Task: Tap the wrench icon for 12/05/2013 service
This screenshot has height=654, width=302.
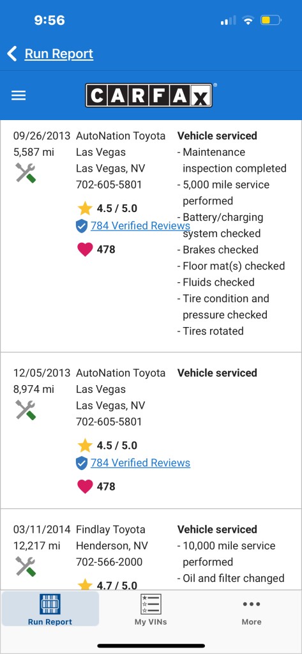Action: 26,409
